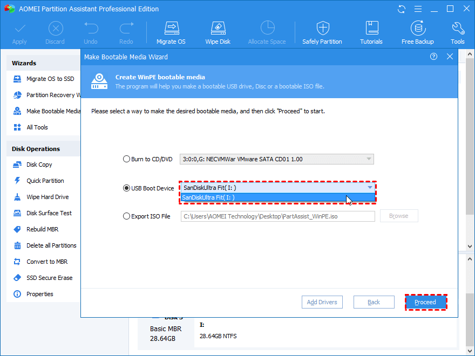Expand the CD/DVD drive dropdown
Viewport: 475px width, 356px height.
[369, 159]
